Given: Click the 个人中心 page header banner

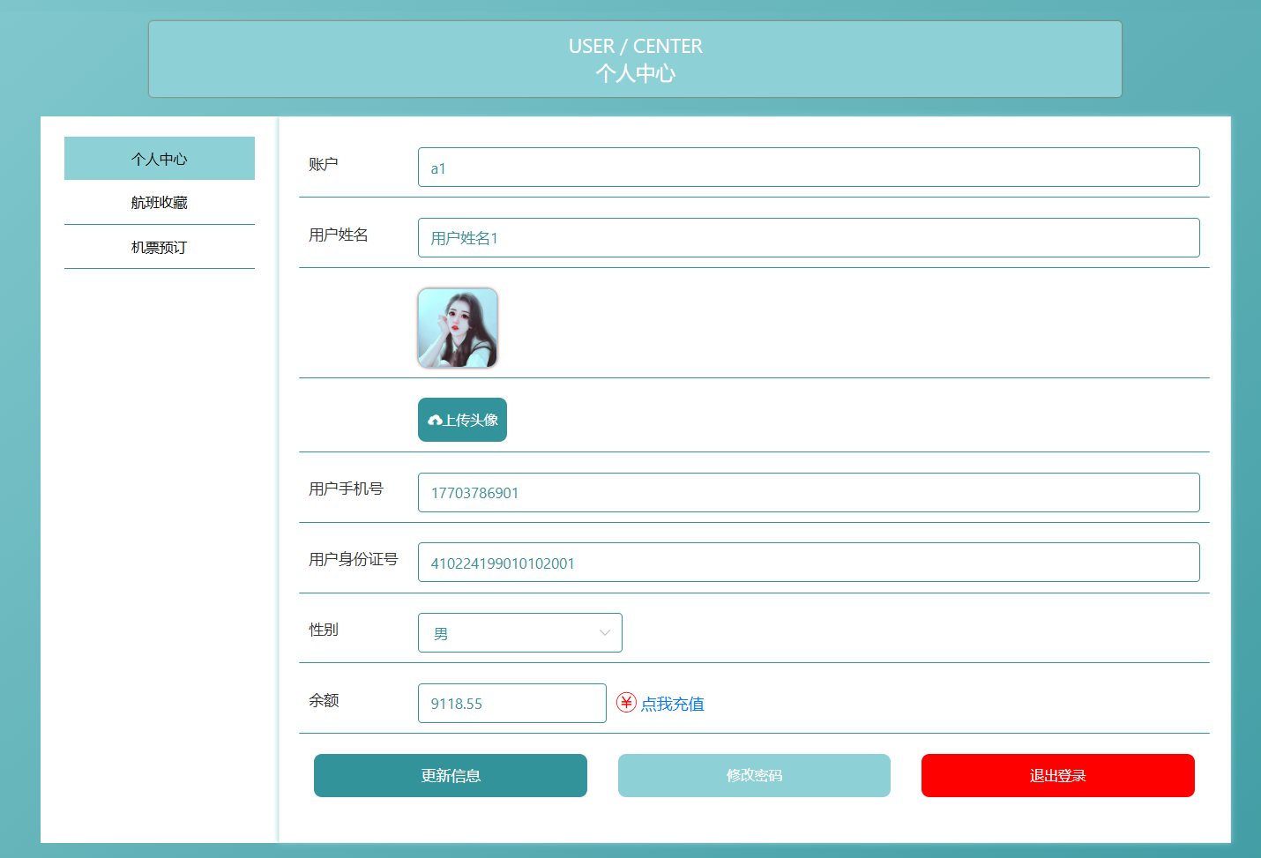Looking at the screenshot, I should click(635, 59).
